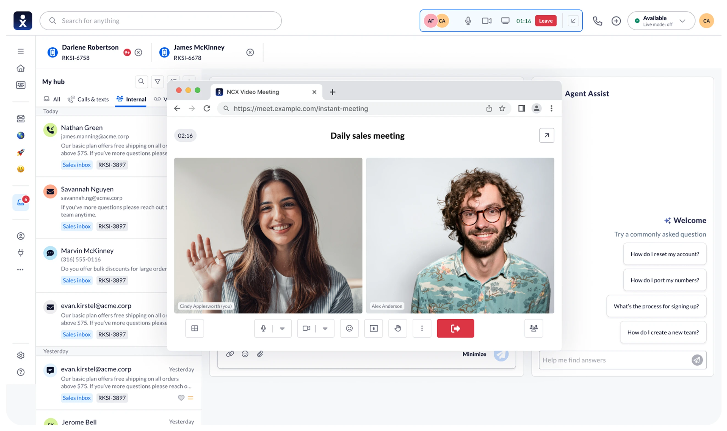Toggle camera in top call bar

click(x=487, y=21)
